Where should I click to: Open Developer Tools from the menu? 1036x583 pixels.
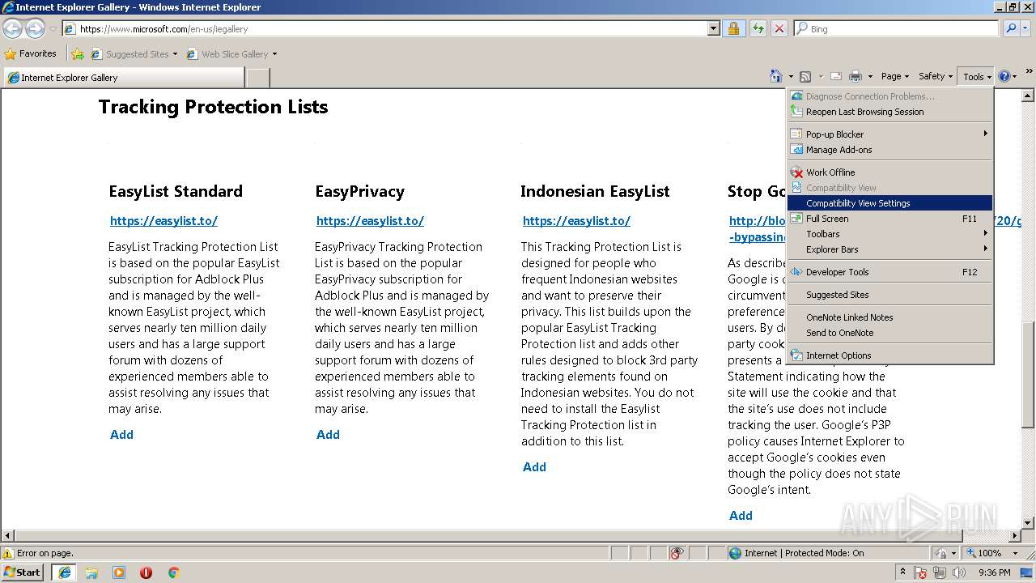point(890,272)
